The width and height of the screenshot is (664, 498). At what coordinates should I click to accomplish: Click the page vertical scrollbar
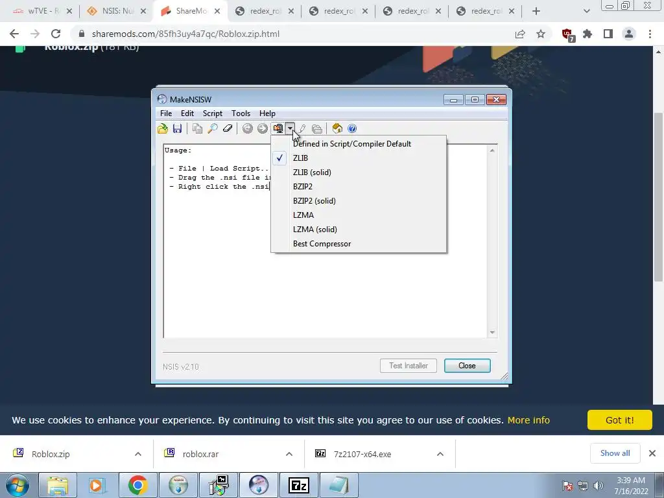[658, 197]
